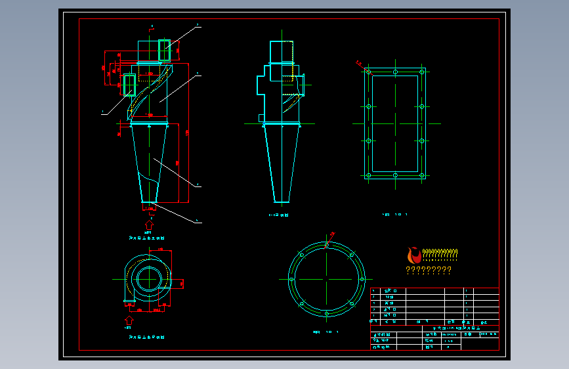Click the top center bolt hole of the rectangular flange
Viewport: 569px width, 369px height.
point(395,72)
